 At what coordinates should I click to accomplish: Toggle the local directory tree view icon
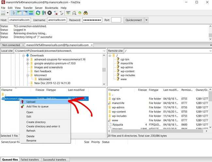click(x=19, y=13)
